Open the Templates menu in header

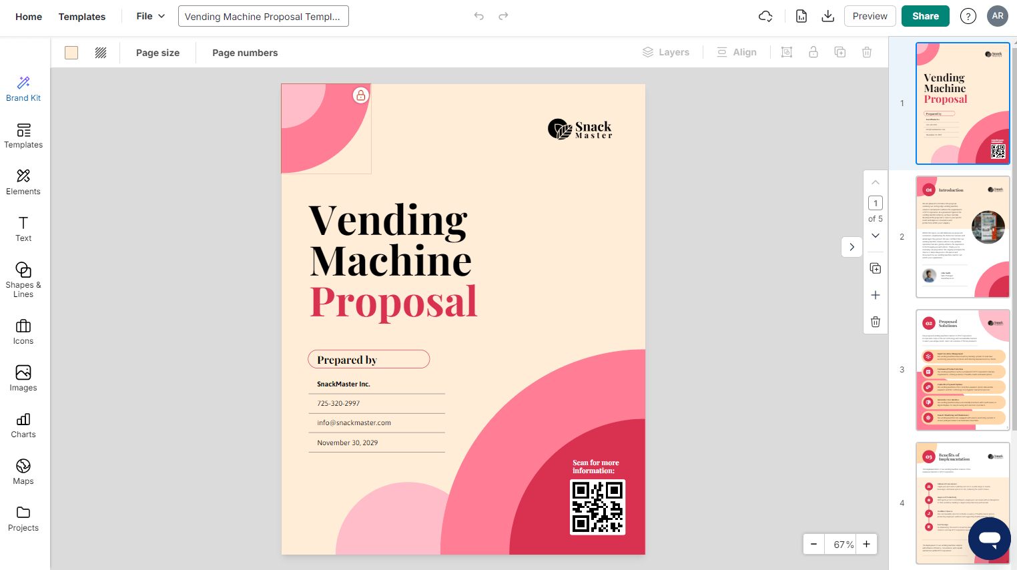coord(82,17)
